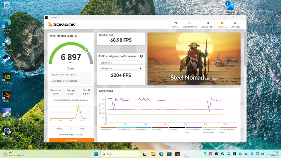Open the clock and date flyout
This screenshot has height=158, width=281.
(x=273, y=154)
